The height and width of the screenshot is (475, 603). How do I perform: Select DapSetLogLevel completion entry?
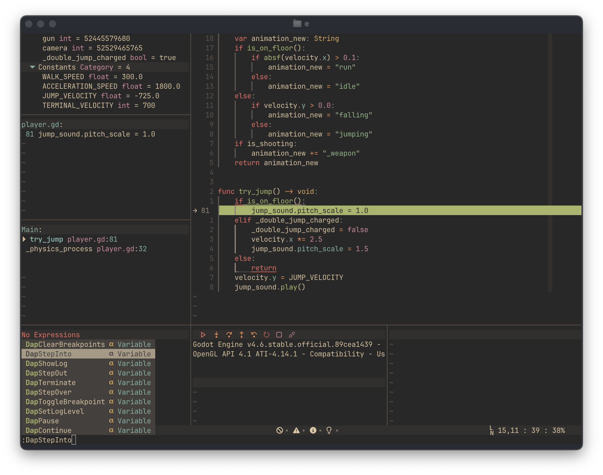(88, 411)
